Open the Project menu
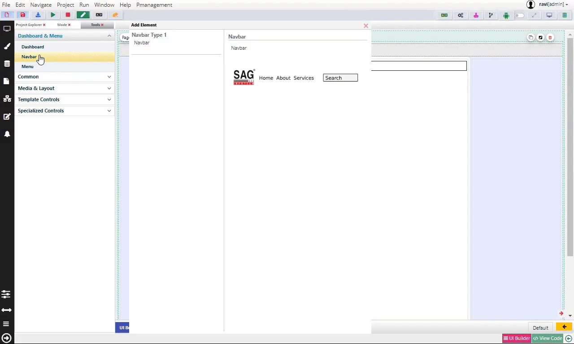Viewport: 574px width, 344px height. (65, 5)
